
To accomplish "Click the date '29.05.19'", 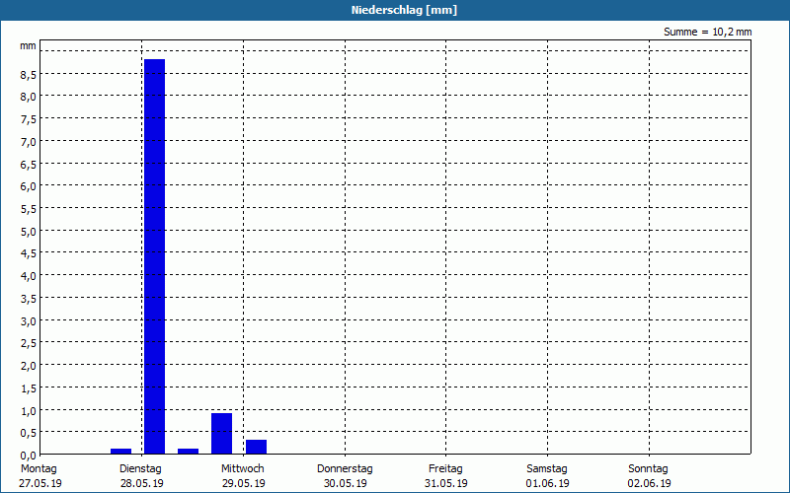I will 243,483.
